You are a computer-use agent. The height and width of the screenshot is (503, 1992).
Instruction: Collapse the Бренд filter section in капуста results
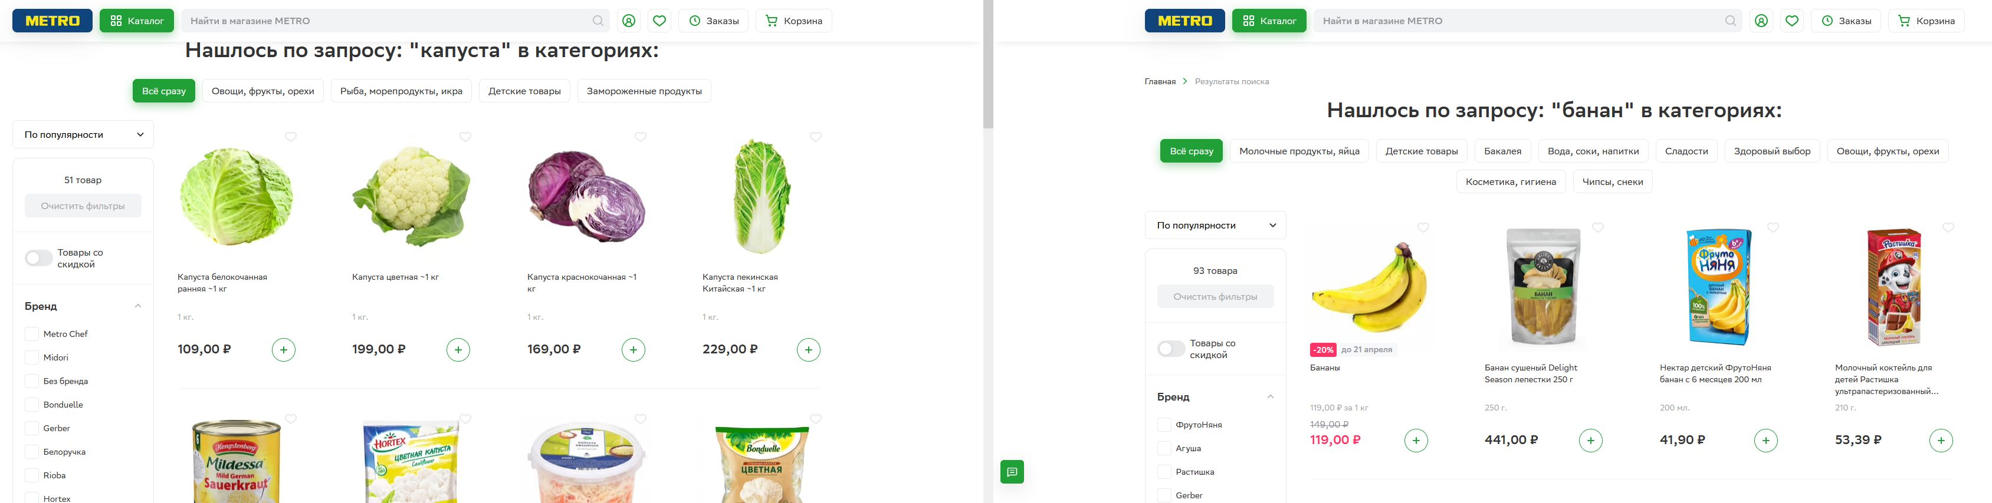(137, 306)
